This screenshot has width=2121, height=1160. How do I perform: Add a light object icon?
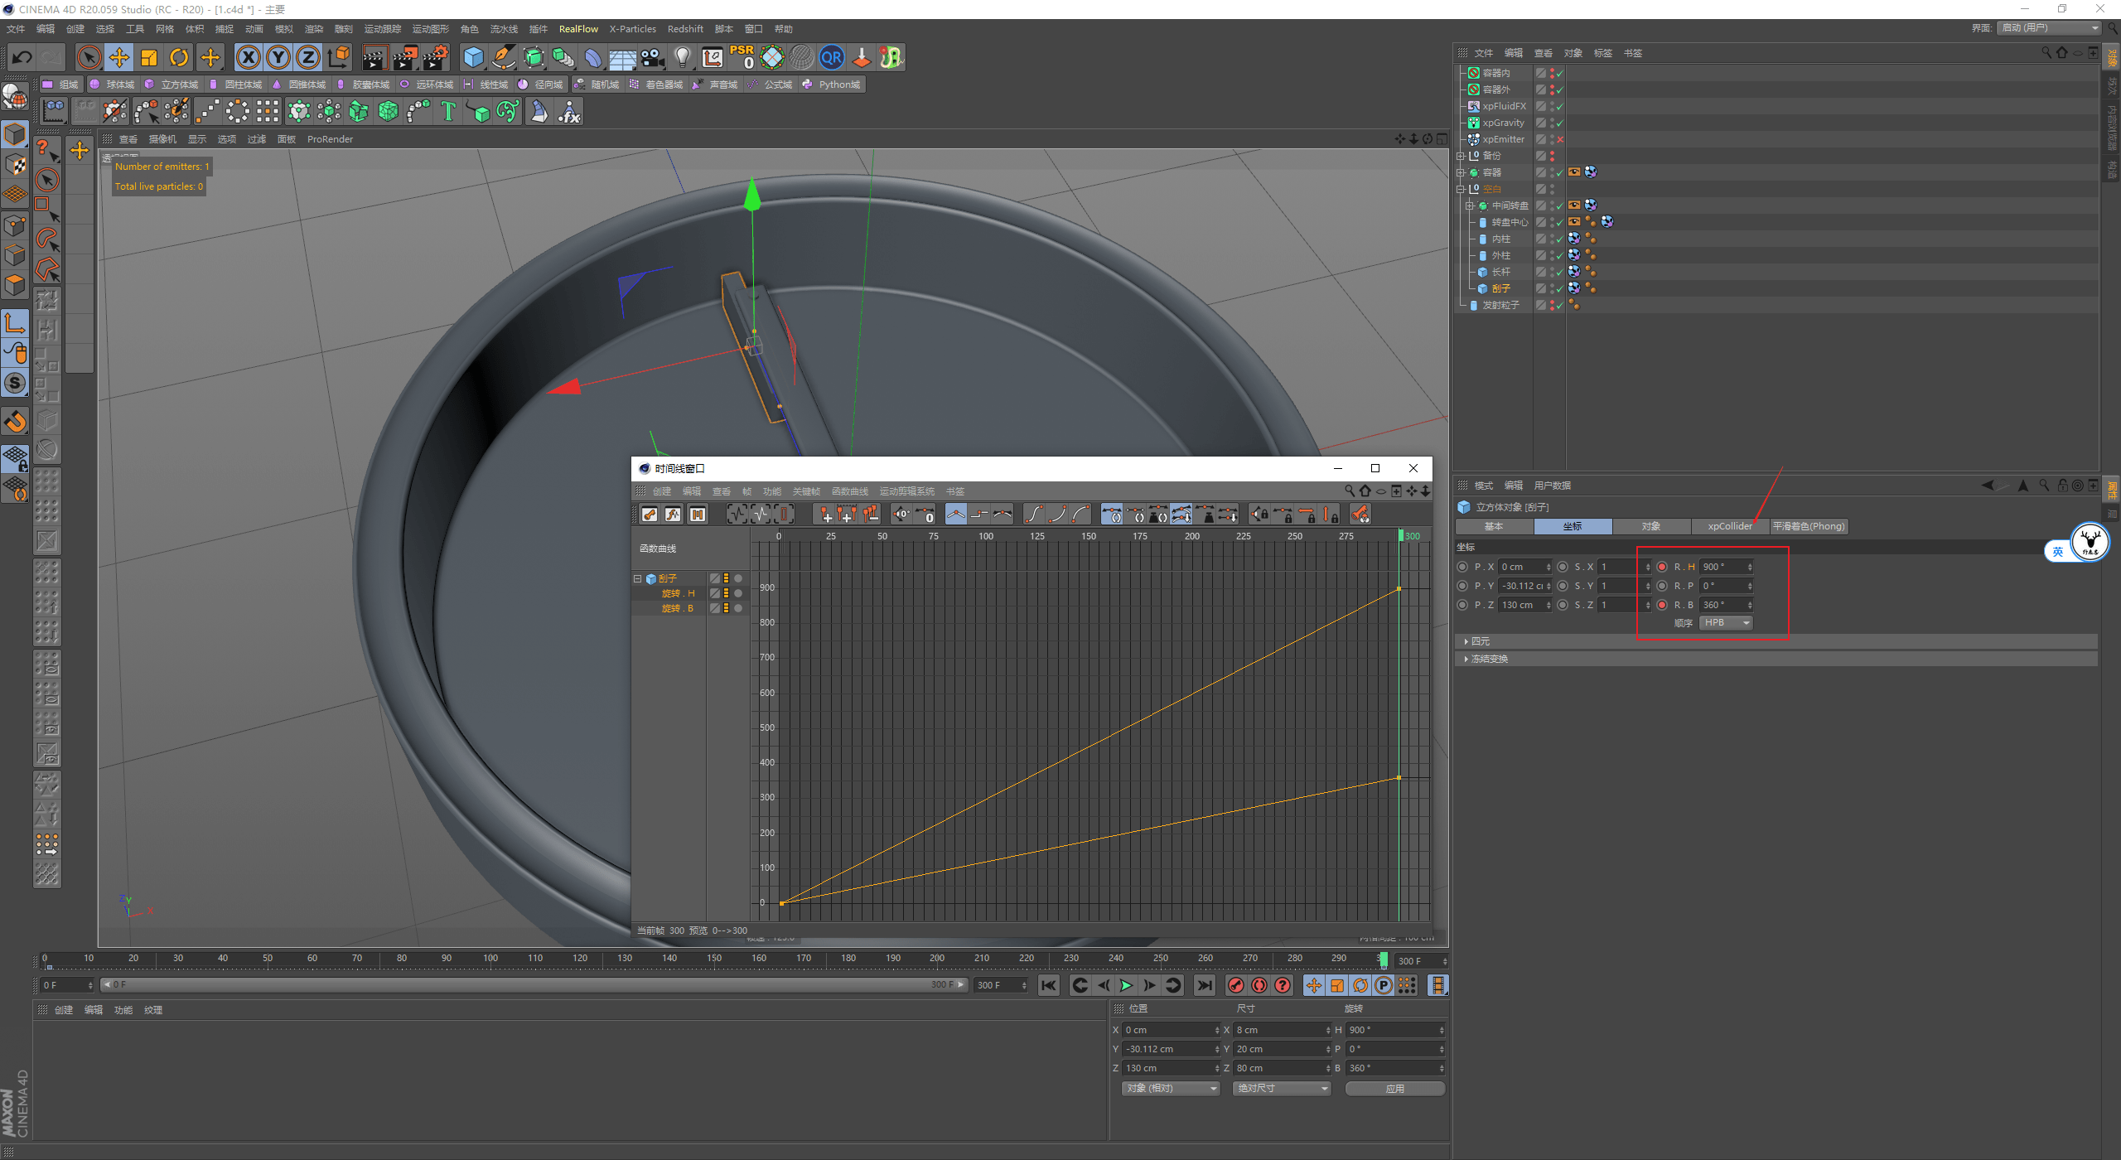point(682,57)
